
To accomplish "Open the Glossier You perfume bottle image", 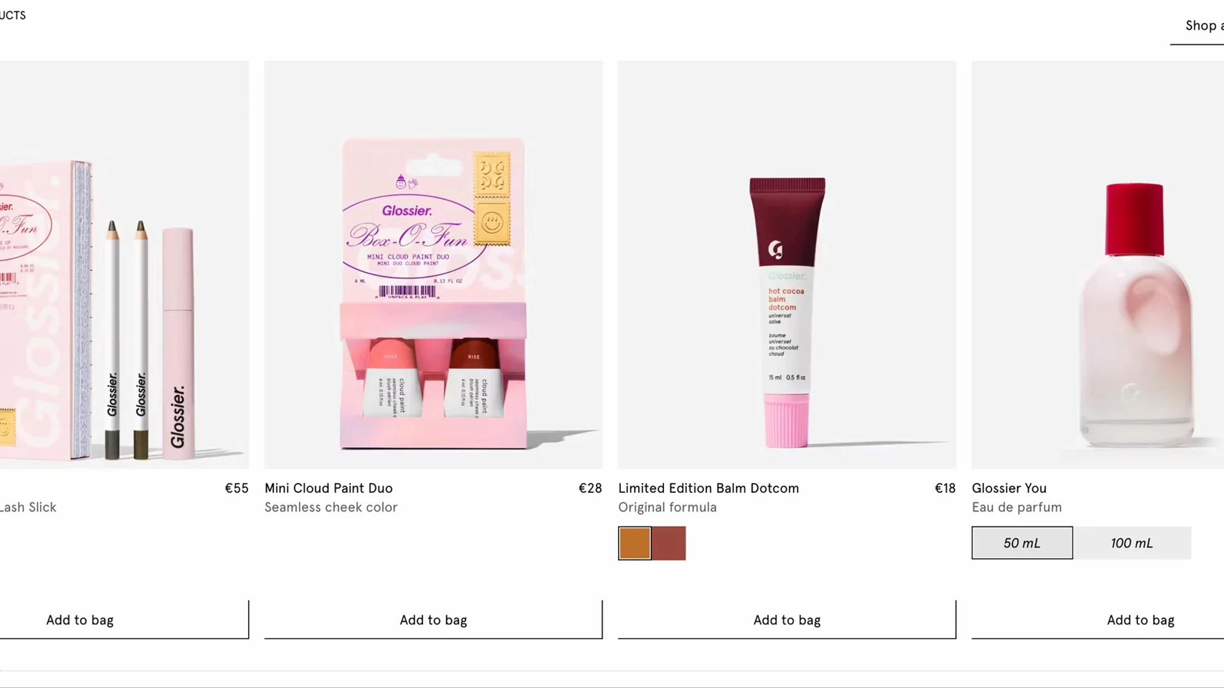I will (x=1098, y=265).
